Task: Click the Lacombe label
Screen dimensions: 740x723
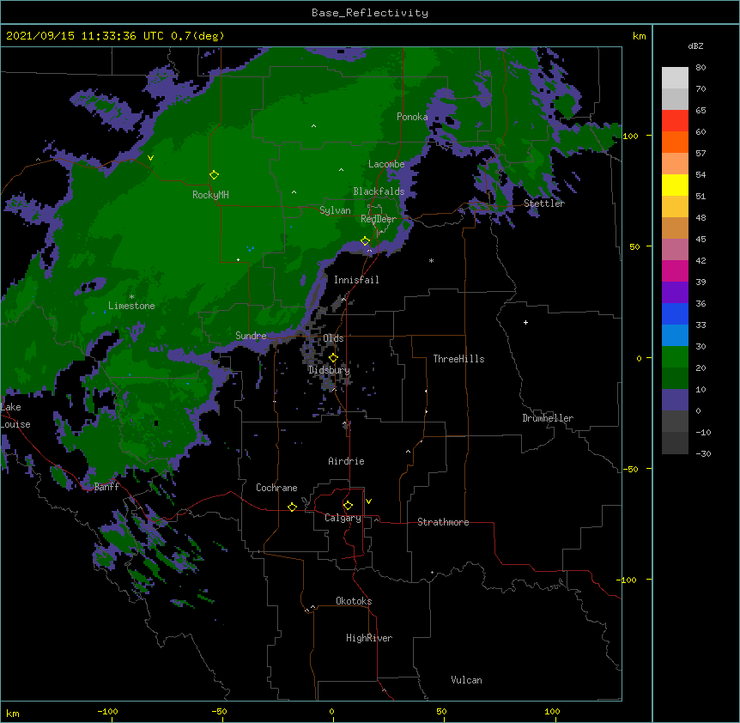Action: point(386,164)
